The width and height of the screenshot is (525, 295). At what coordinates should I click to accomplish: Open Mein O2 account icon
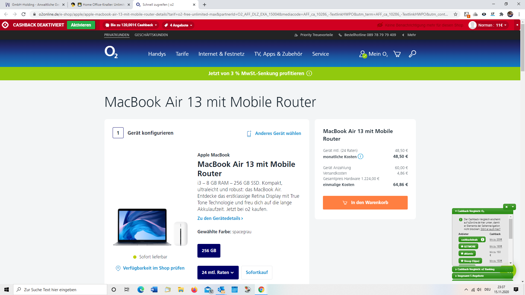363,54
